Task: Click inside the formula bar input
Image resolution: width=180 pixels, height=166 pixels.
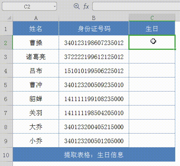Action: [136, 6]
